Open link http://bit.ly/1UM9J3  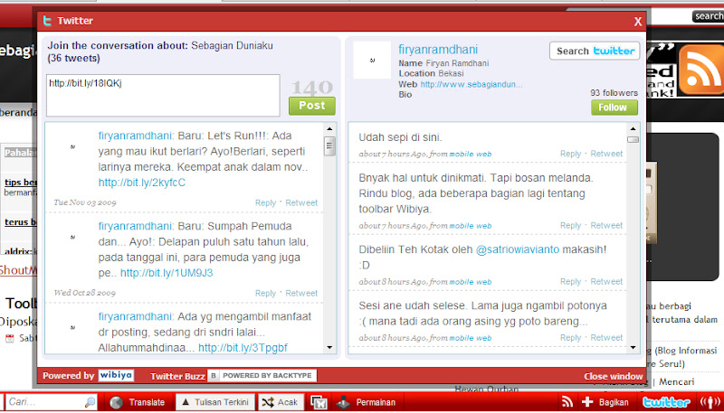pos(167,273)
